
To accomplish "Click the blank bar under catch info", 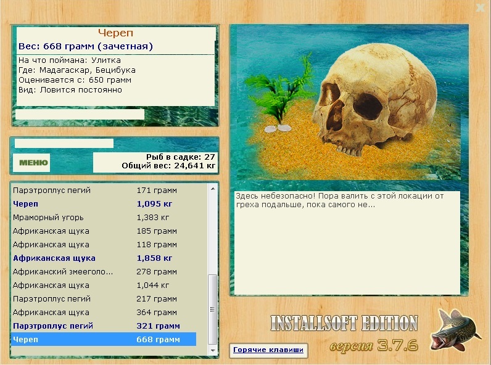I will tap(80, 114).
